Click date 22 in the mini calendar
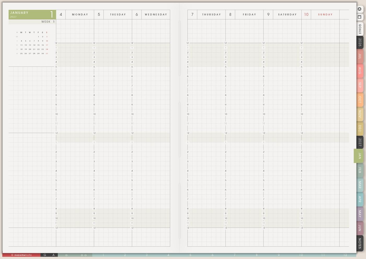This screenshot has width=366, height=259. click(38, 49)
